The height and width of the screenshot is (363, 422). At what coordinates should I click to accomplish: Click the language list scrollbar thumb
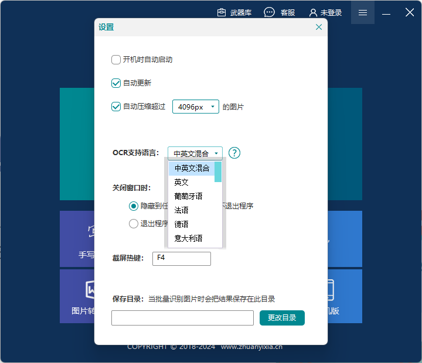[x=218, y=172]
